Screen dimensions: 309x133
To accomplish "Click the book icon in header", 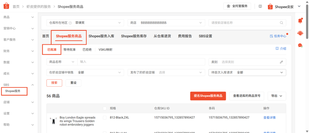I will pos(260,6).
